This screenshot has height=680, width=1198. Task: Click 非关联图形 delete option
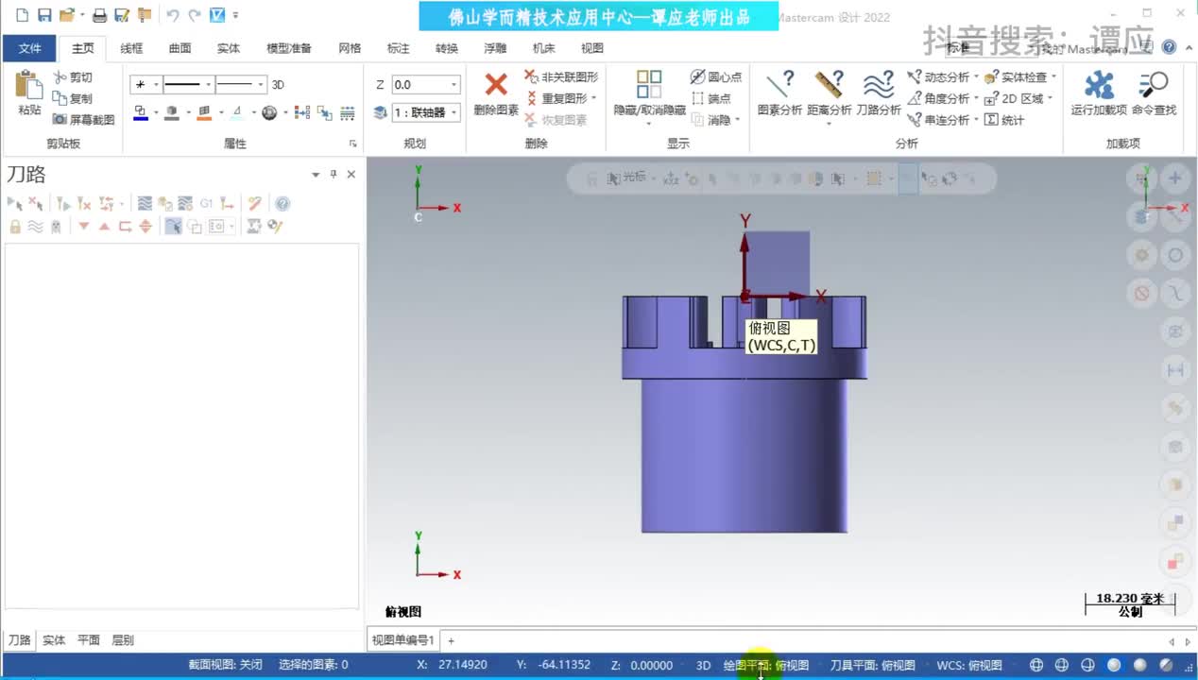click(562, 76)
